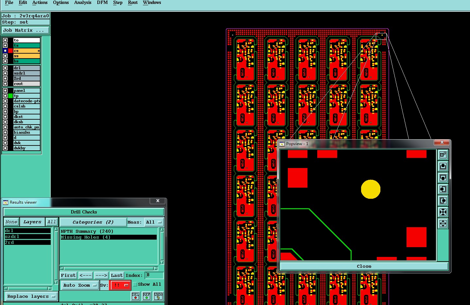Click the <--- previous result arrow button
This screenshot has height=305, width=470.
tap(85, 276)
